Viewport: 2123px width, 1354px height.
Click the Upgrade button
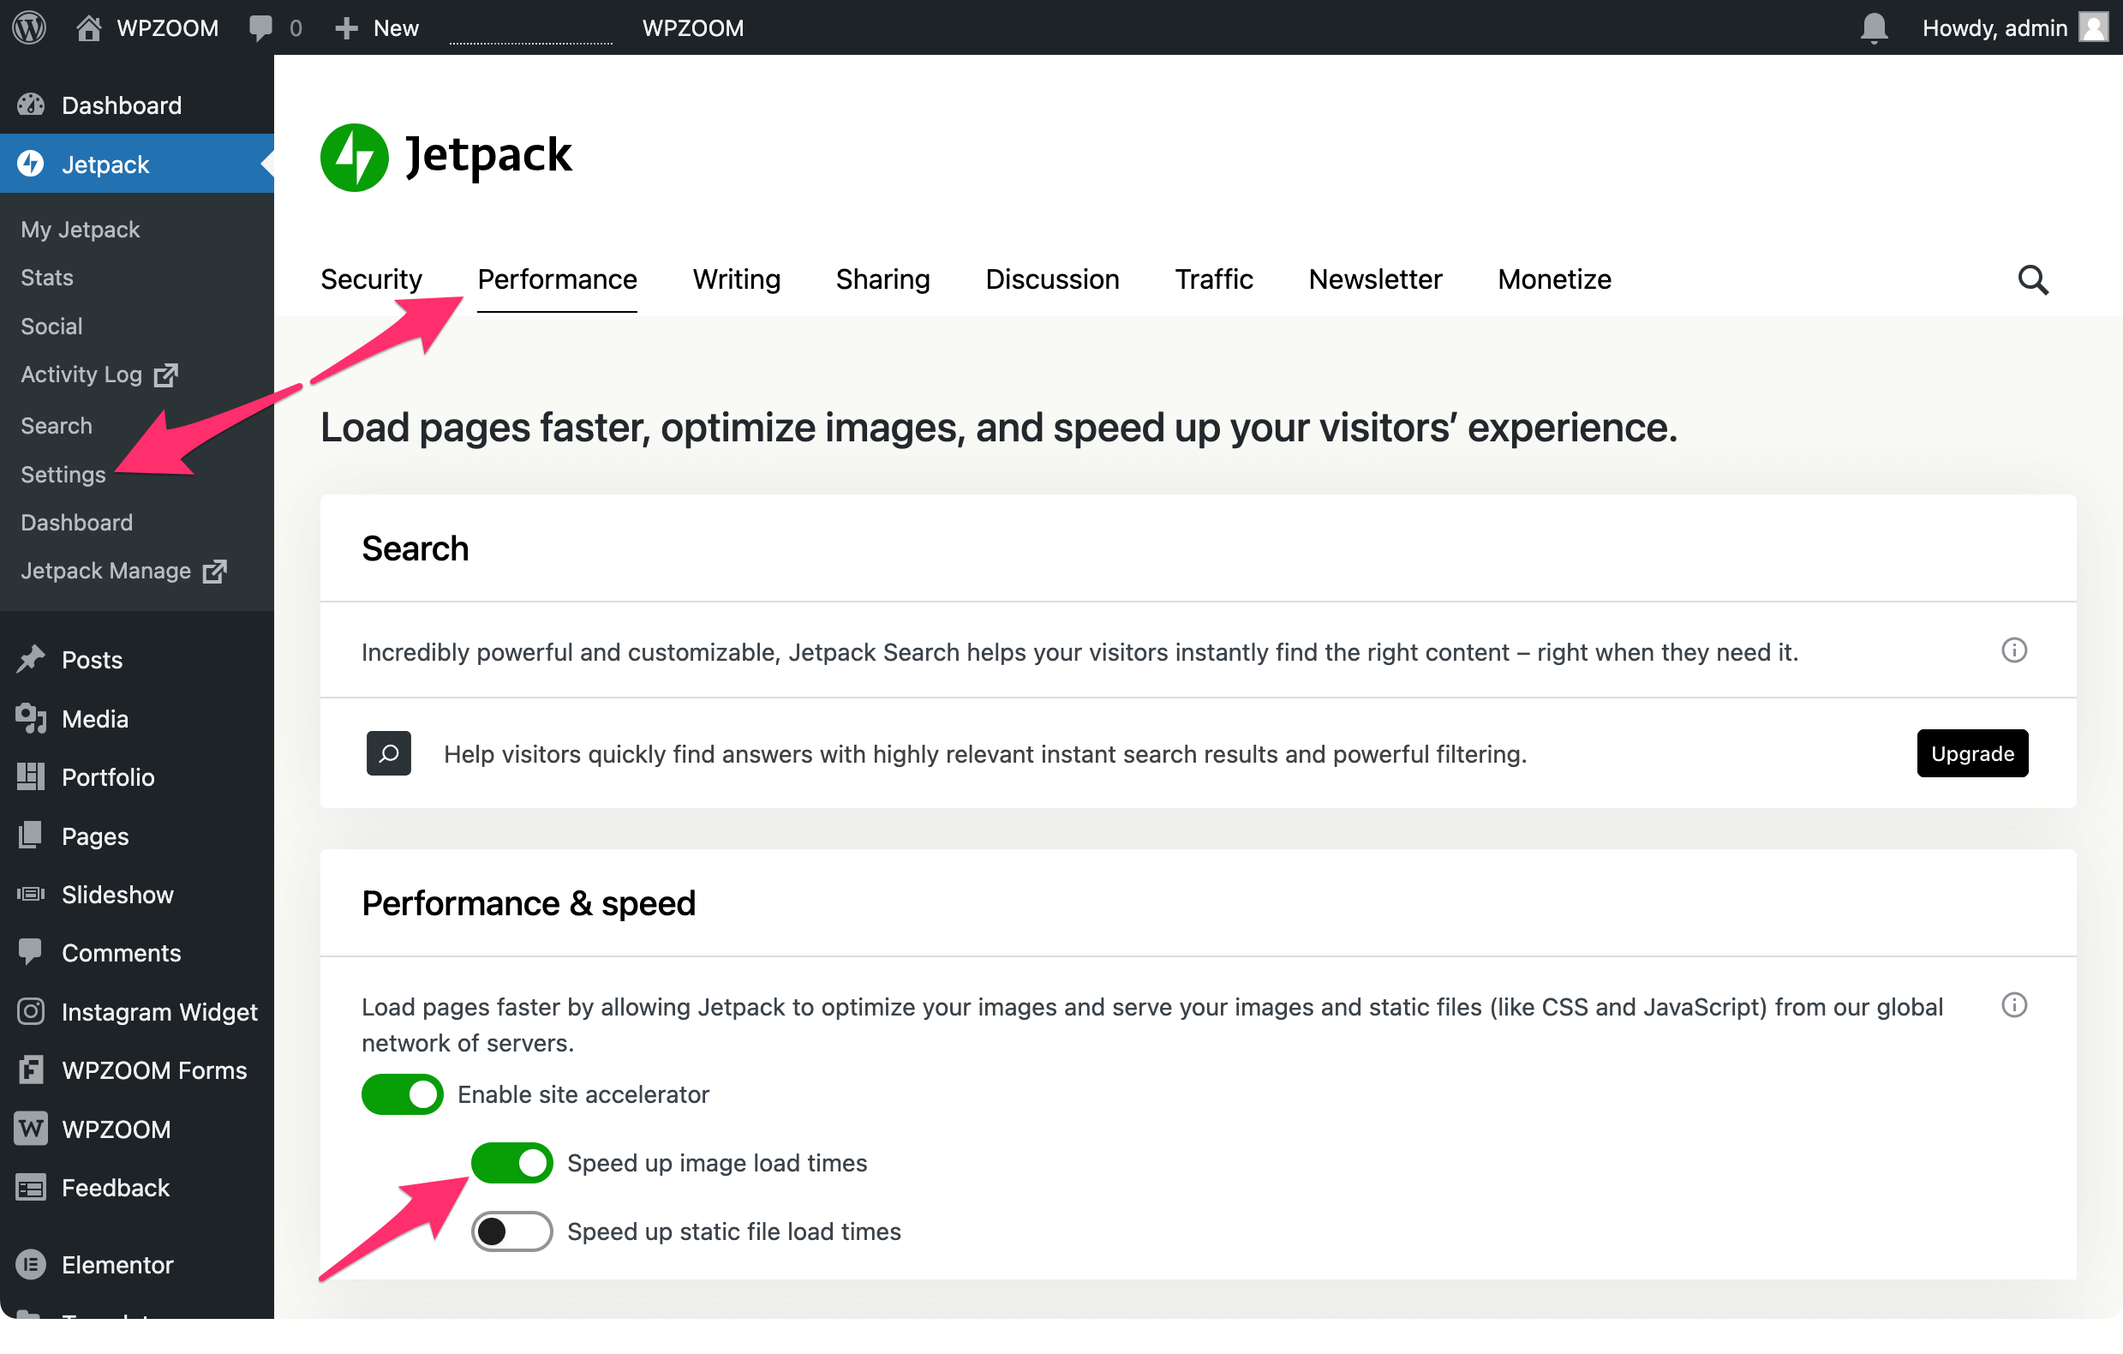tap(1972, 753)
